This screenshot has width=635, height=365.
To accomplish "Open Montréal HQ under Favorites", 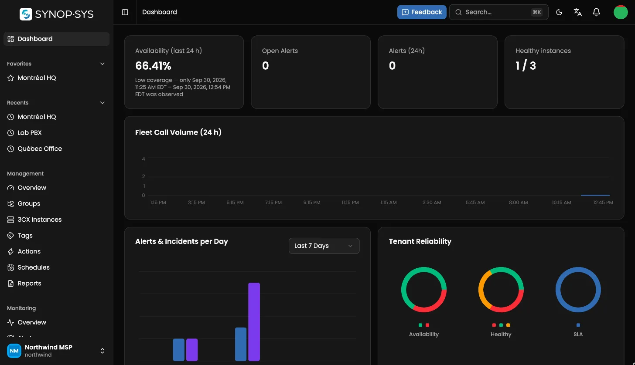I will tap(56, 78).
